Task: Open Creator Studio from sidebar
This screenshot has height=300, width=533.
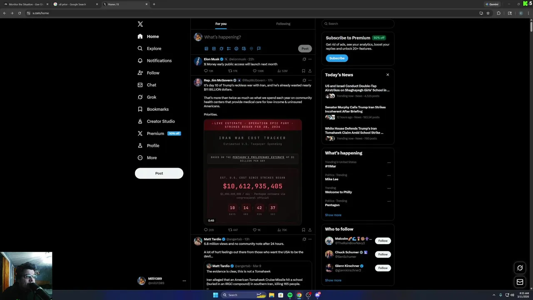Action: (x=156, y=121)
